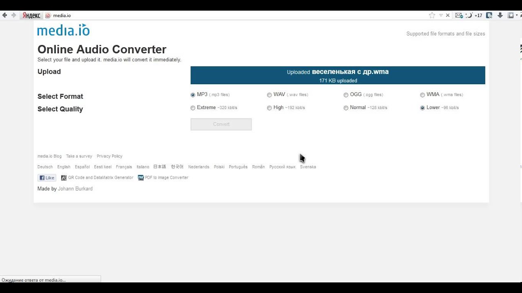Open downloads with the down arrow icon
The width and height of the screenshot is (522, 293).
[x=500, y=15]
